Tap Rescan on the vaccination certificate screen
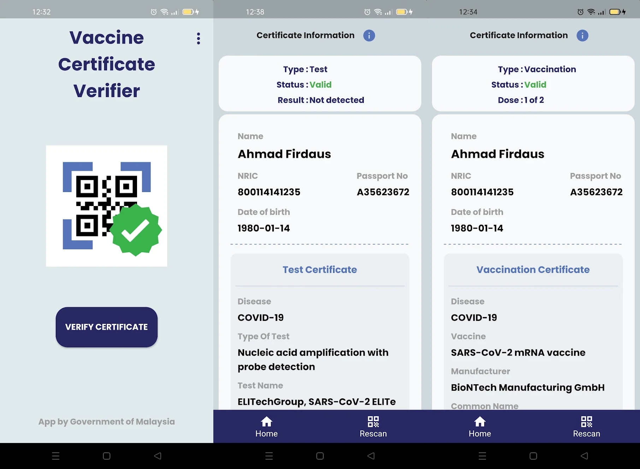This screenshot has width=640, height=469. click(x=586, y=426)
